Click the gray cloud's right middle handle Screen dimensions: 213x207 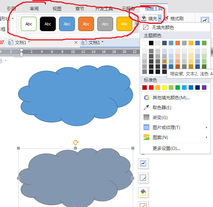[133, 178]
